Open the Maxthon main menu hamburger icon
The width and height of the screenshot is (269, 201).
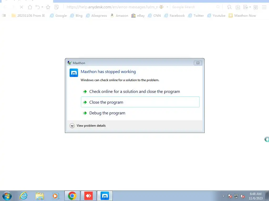pos(264,7)
